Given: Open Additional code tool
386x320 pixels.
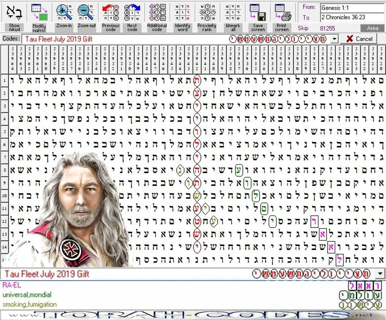Looking at the screenshot, I should point(157,12).
